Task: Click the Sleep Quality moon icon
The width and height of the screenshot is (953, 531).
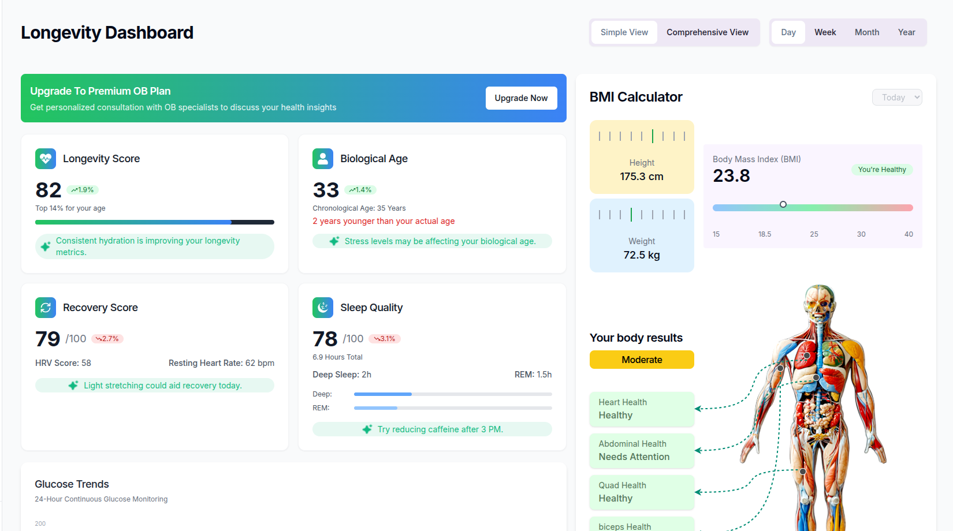Action: (x=323, y=308)
